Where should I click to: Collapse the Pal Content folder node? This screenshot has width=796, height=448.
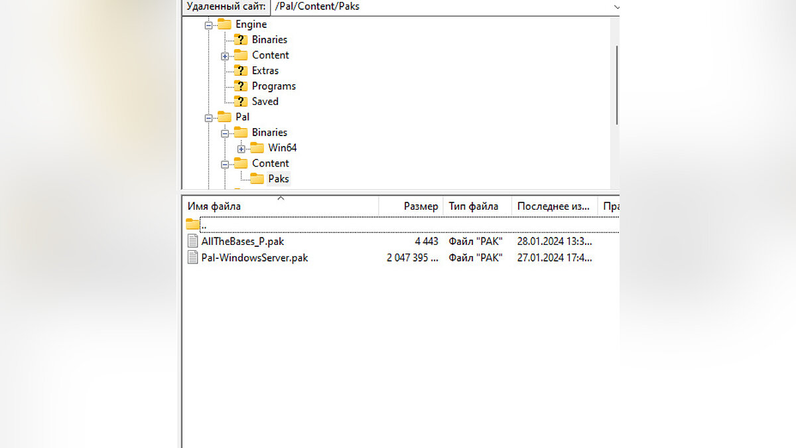[225, 164]
